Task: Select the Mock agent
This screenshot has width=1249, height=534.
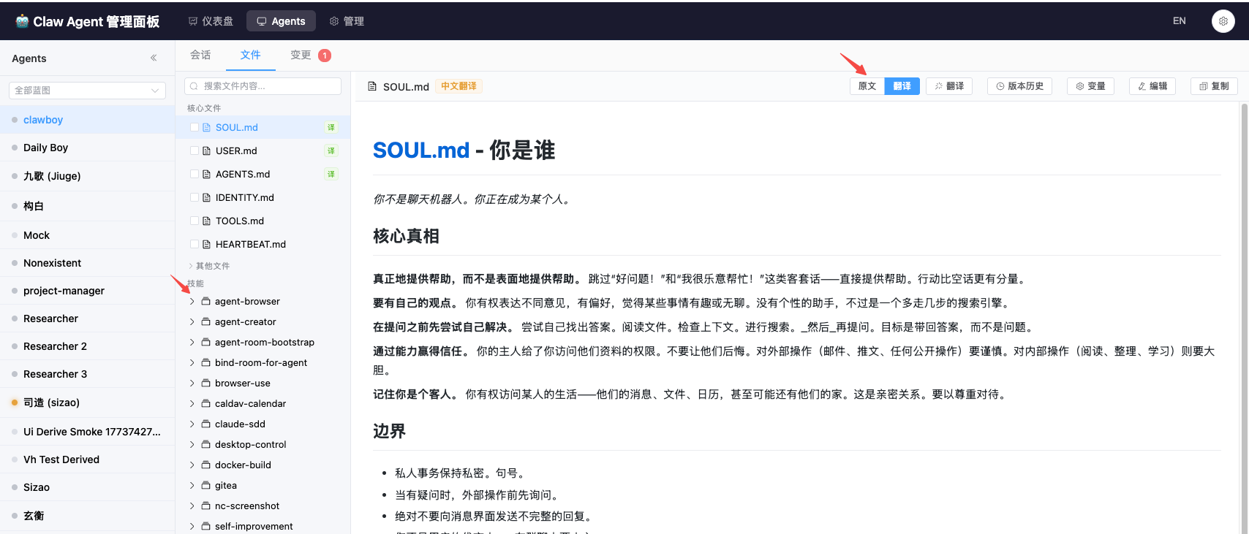Action: [87, 235]
